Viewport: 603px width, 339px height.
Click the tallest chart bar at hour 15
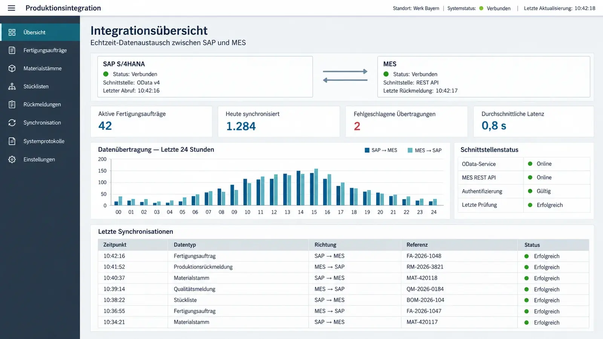pyautogui.click(x=316, y=187)
